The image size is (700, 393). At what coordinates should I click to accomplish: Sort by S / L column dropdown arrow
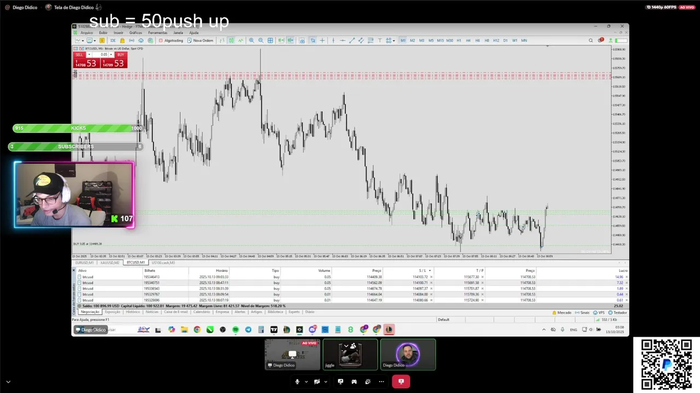coord(430,271)
